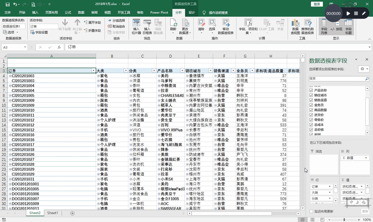Expand field with 展开字段
The height and width of the screenshot is (222, 373).
pyautogui.click(x=92, y=22)
